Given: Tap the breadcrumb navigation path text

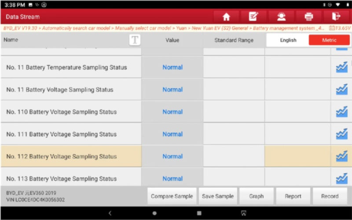Looking at the screenshot, I should click(163, 28).
